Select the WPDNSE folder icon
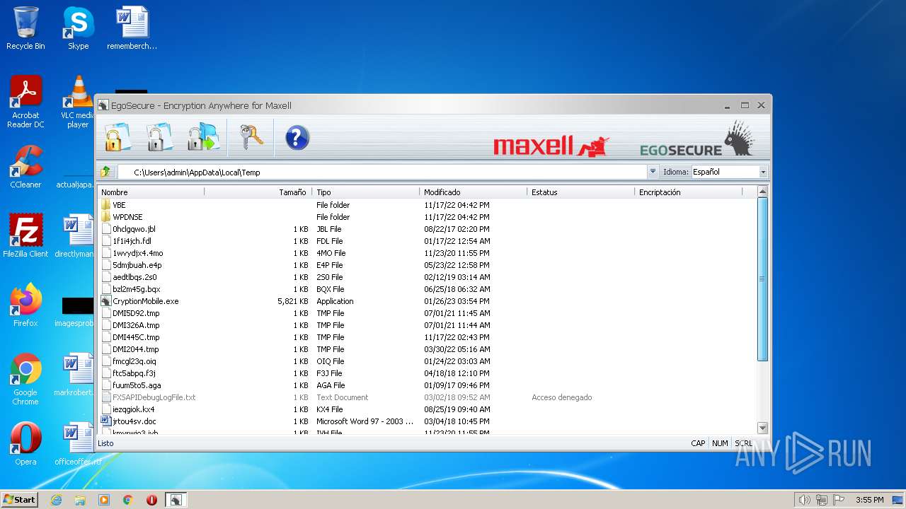The height and width of the screenshot is (509, 906). coord(106,217)
